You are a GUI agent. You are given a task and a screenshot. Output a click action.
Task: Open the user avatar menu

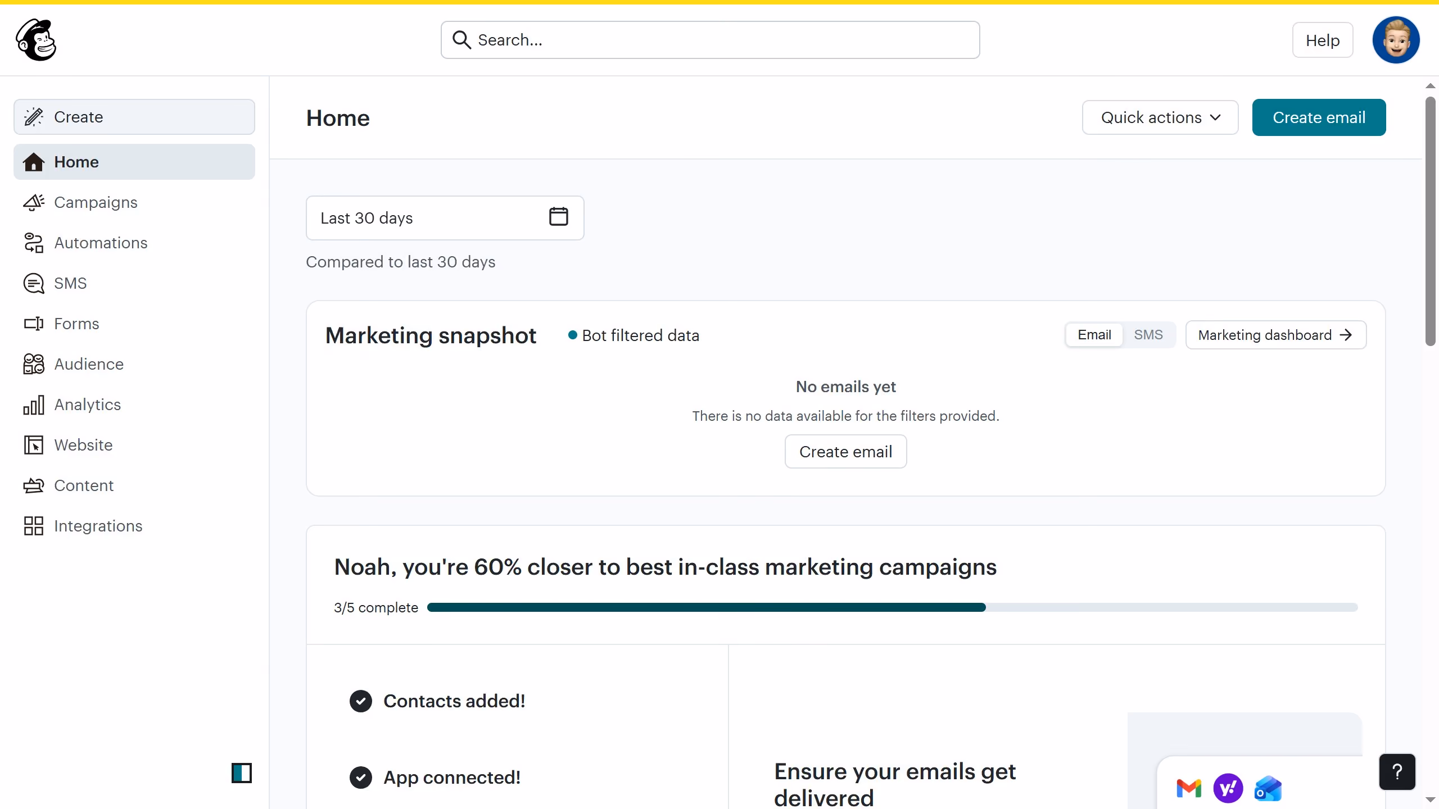pyautogui.click(x=1396, y=40)
